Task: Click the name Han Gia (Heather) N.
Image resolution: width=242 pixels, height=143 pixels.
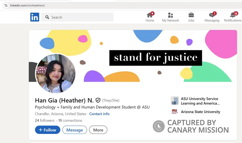Action: click(64, 100)
